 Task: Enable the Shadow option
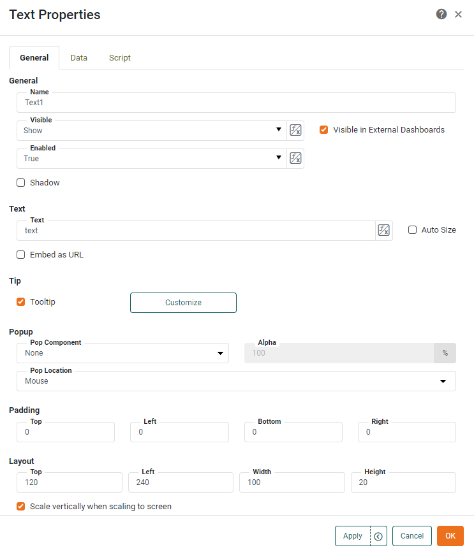point(20,182)
